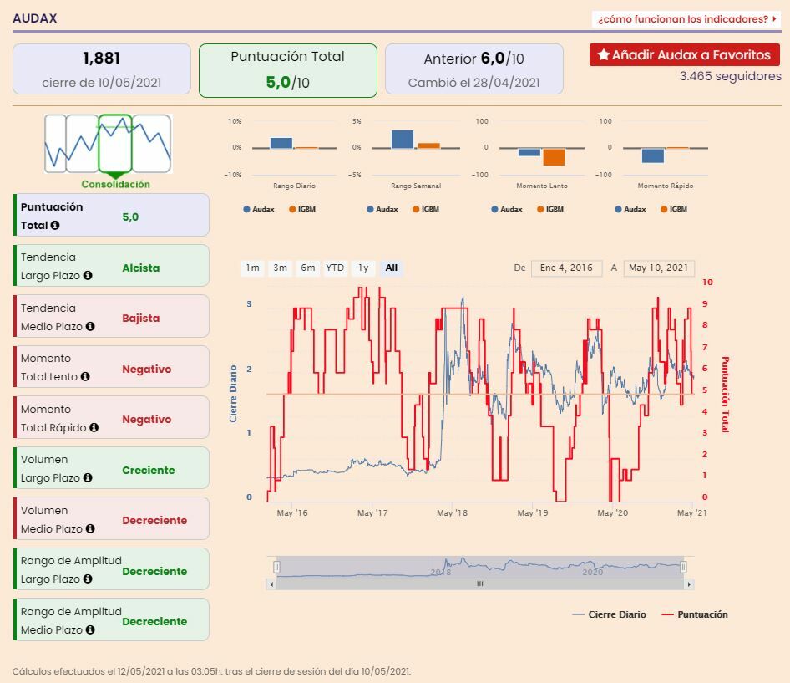Click 'Creciente' in Volumen Largo Plazo row
Viewport: 790px width, 683px height.
pos(149,470)
